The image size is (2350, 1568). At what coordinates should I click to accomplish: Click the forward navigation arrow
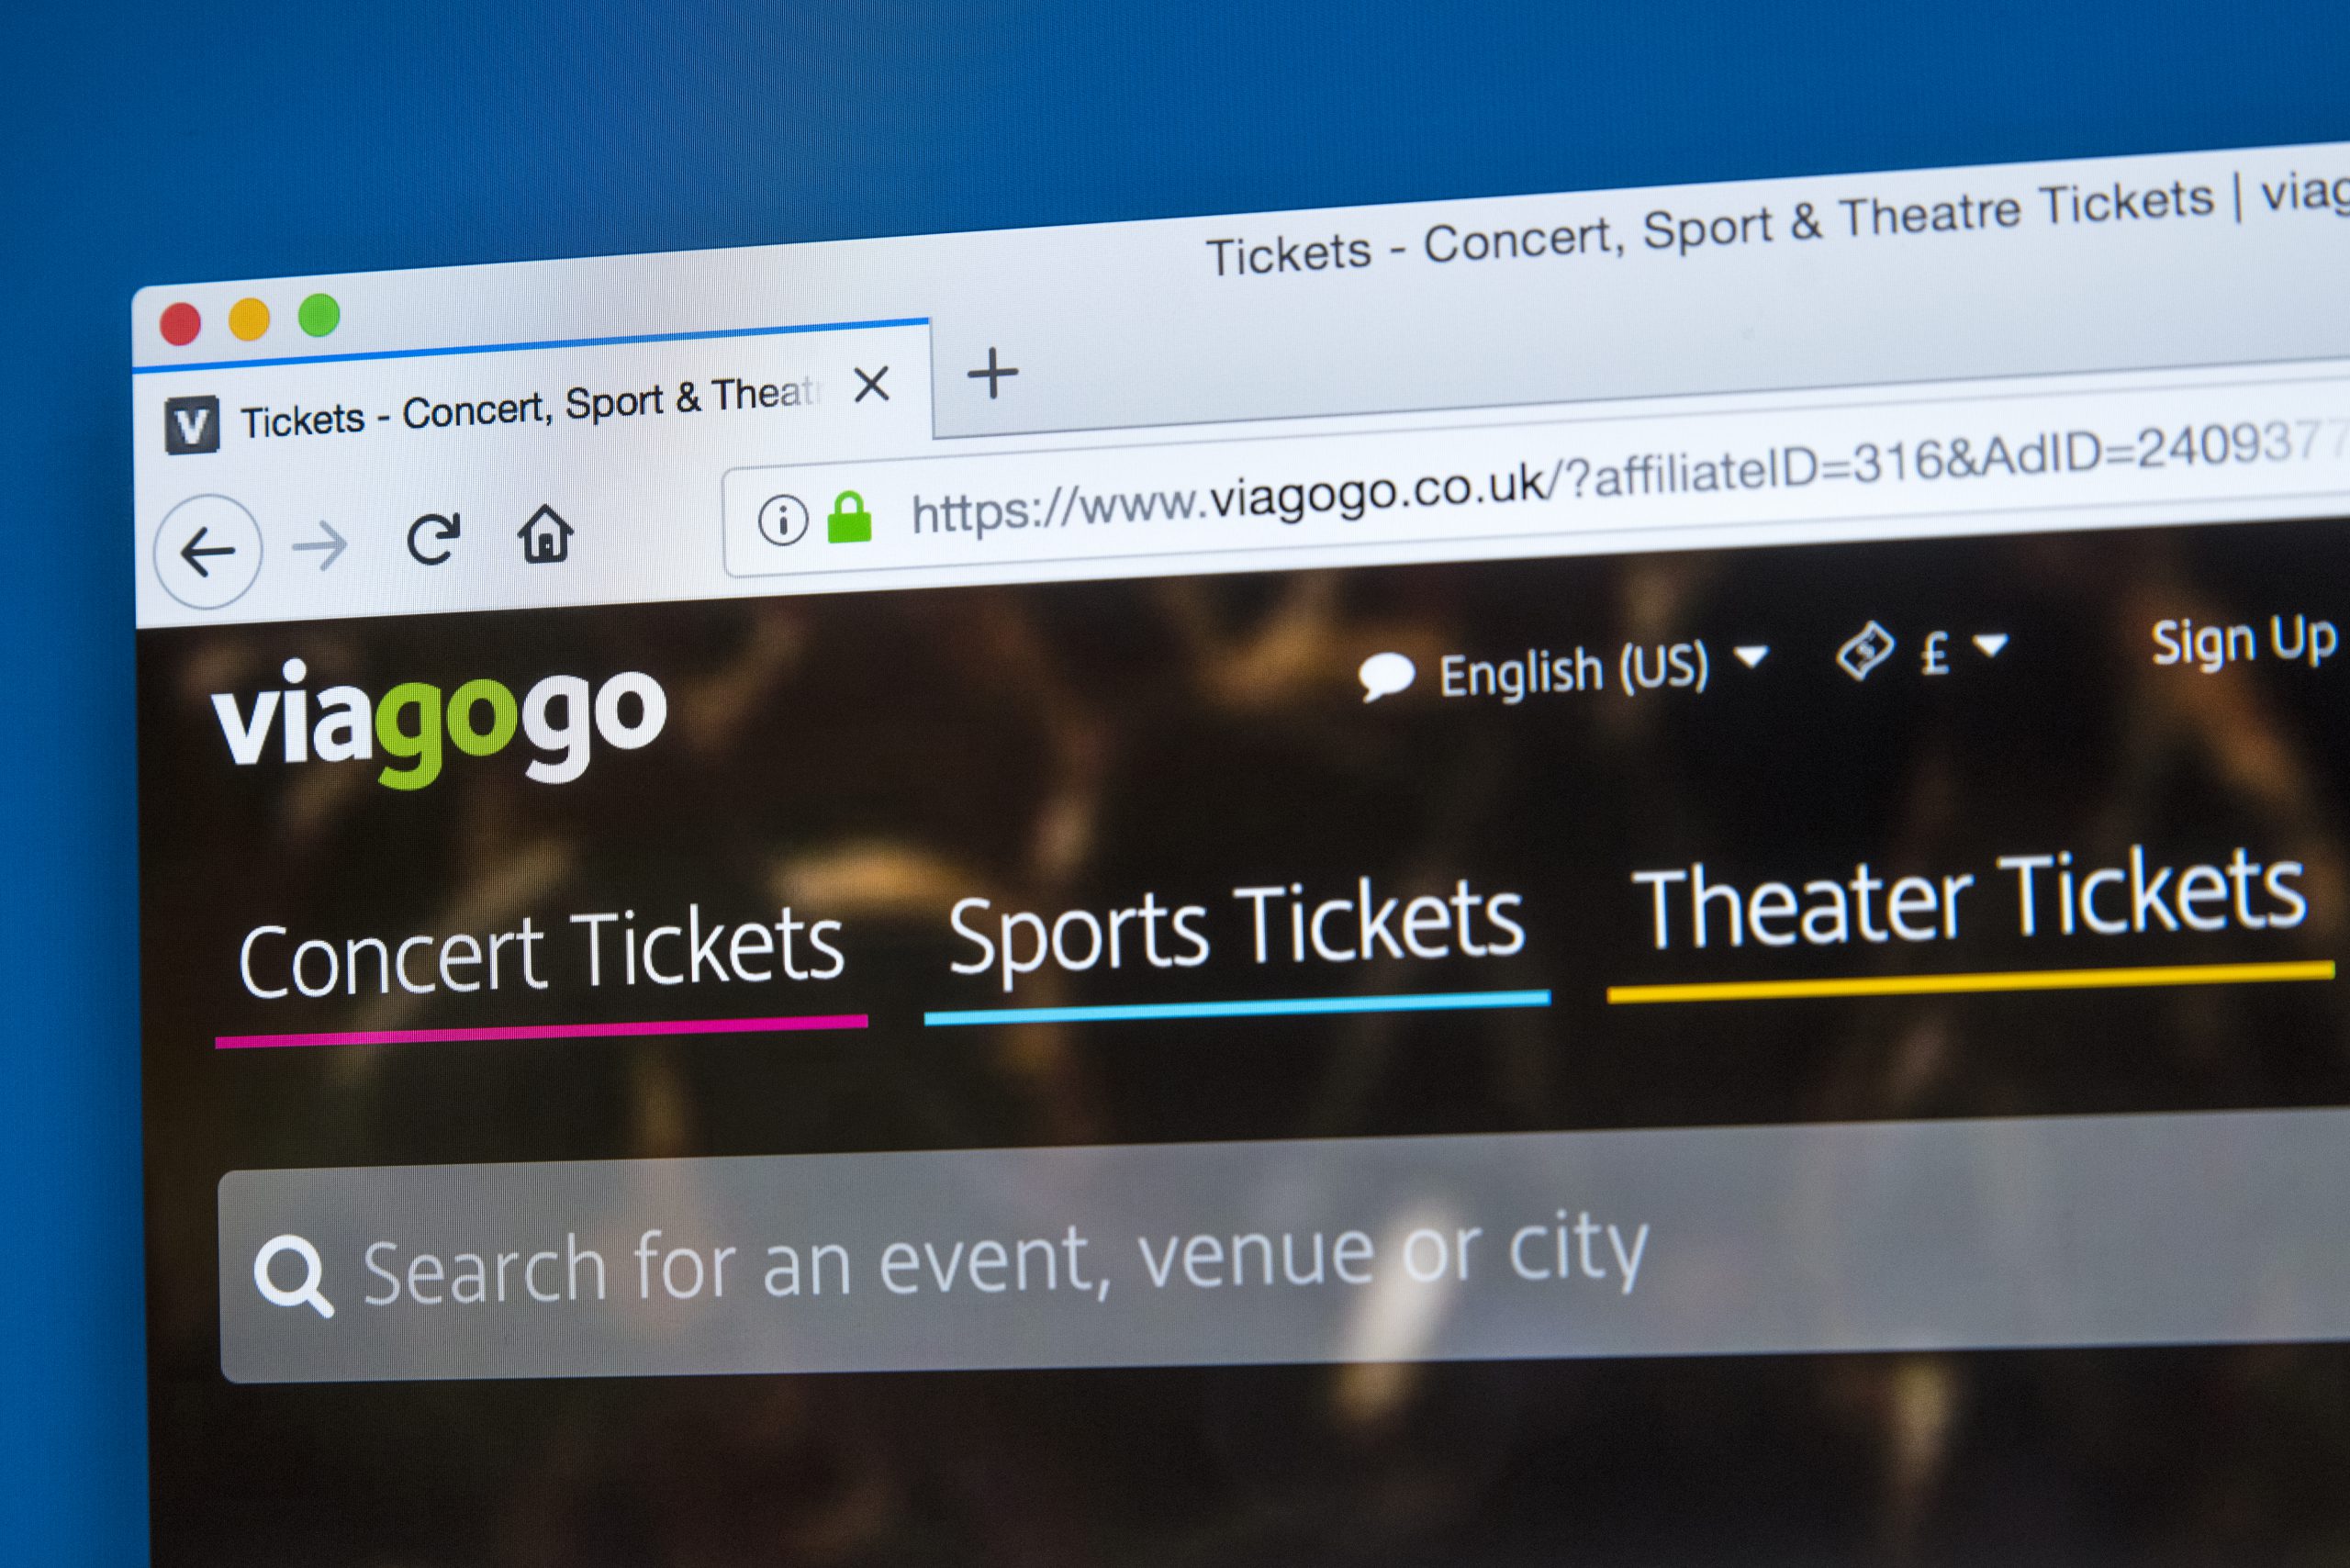click(320, 546)
